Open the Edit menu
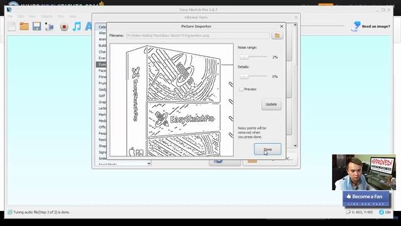Image resolution: width=401 pixels, height=226 pixels. tap(21, 16)
